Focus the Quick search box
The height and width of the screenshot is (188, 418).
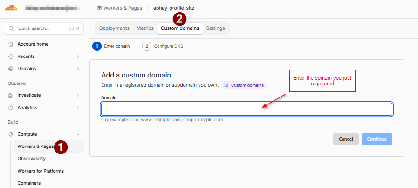click(44, 28)
